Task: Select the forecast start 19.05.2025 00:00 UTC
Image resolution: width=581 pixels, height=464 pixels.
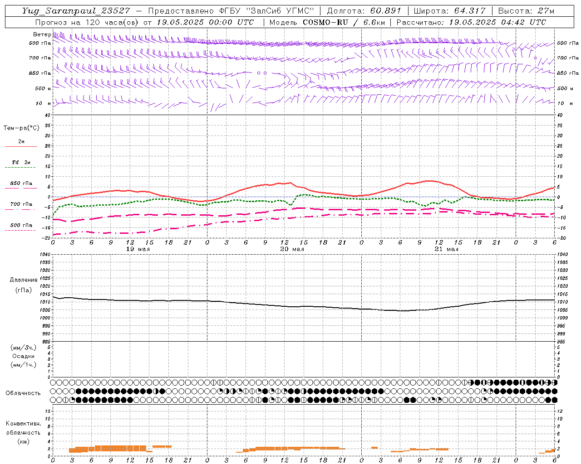Action: (x=205, y=22)
